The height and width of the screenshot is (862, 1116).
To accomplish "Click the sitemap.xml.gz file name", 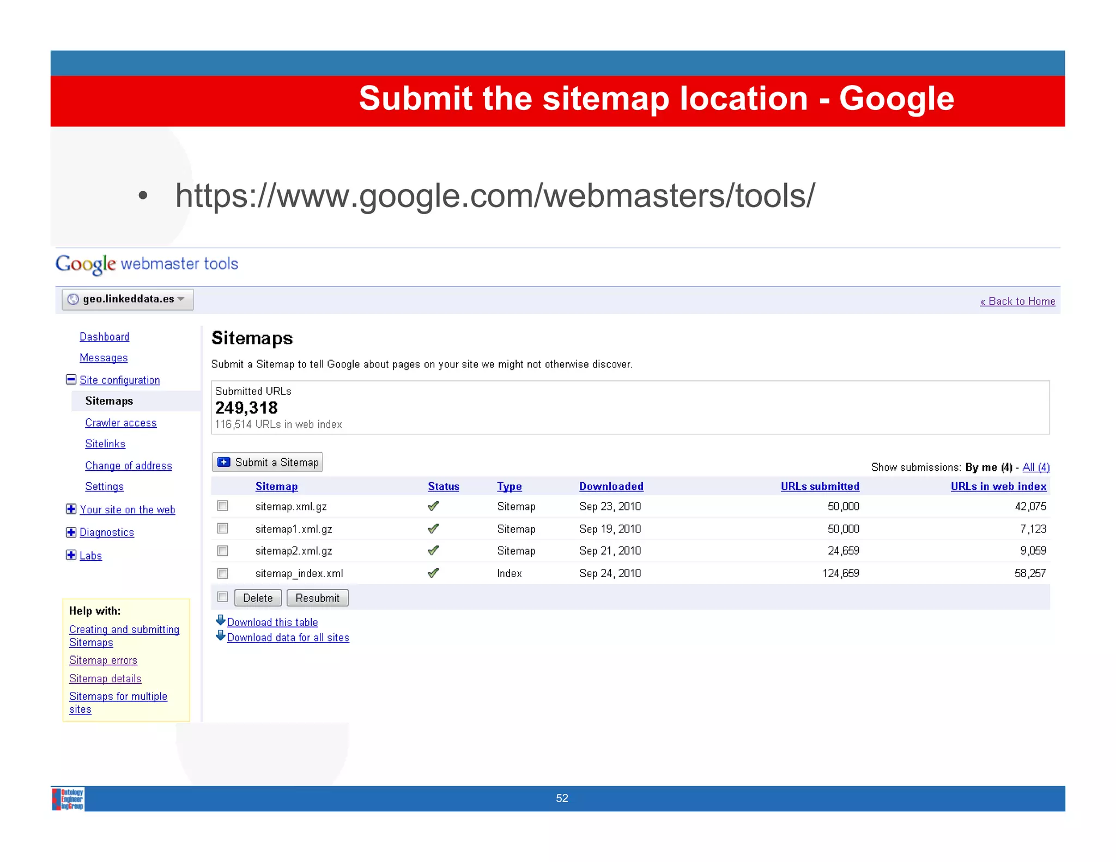I will tap(291, 507).
